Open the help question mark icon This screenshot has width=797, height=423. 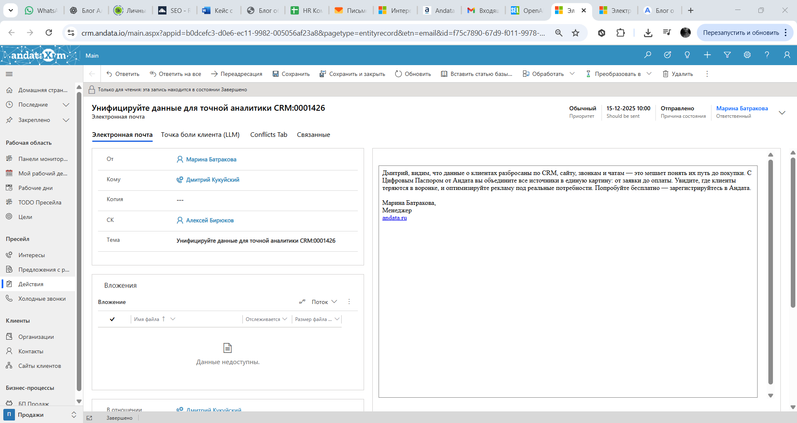[x=767, y=55]
